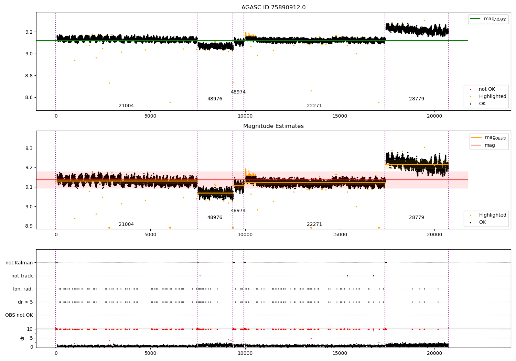Click y-axis tick "9.3" in Magnitude Estimates plot
This screenshot has width=516, height=361.
click(29, 148)
